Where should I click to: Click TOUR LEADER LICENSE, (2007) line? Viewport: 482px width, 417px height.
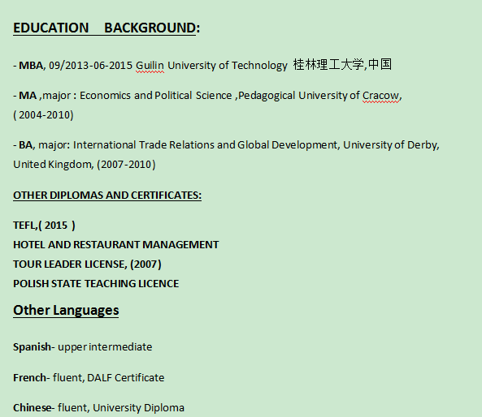pos(87,264)
